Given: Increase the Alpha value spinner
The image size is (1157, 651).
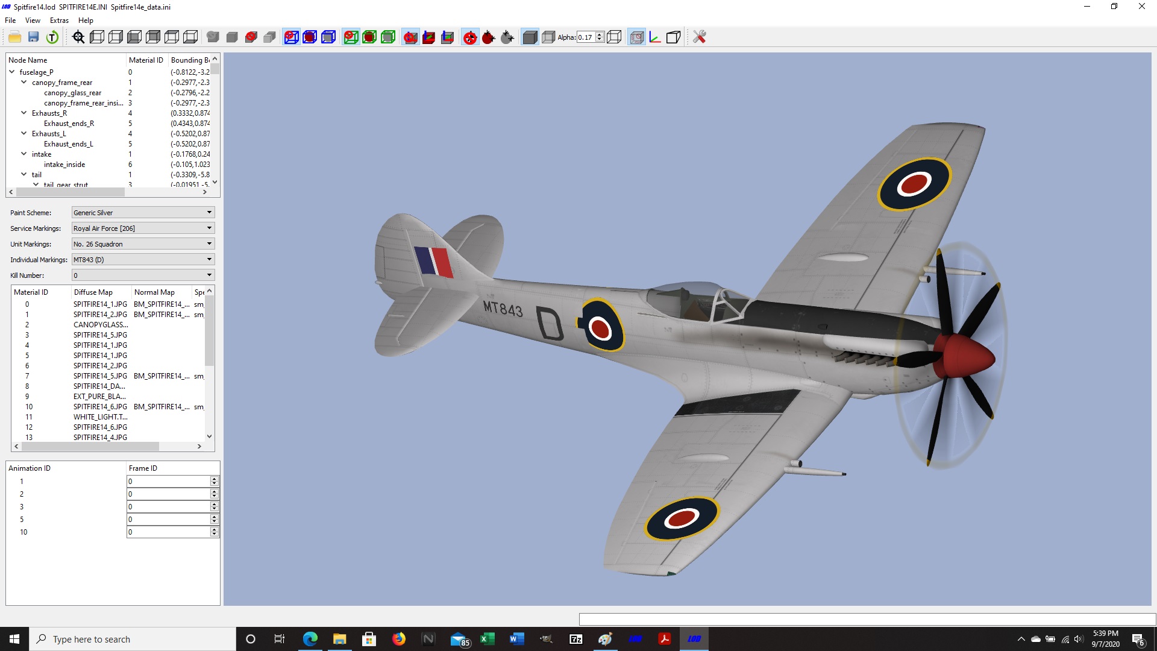Looking at the screenshot, I should [x=600, y=35].
